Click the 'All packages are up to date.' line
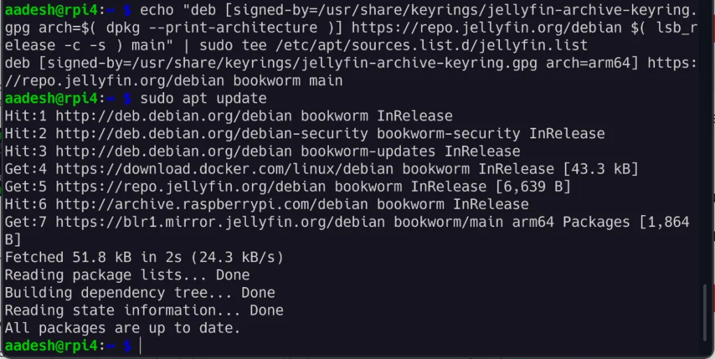The height and width of the screenshot is (359, 715). point(122,328)
